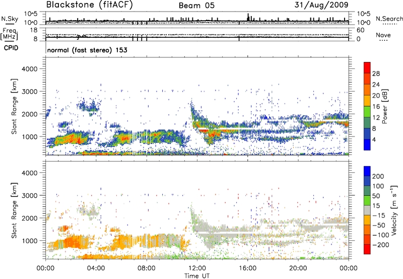Click the light green Power colorbar segment between 12 and 16
Image resolution: width=403 pixels, height=279 pixels.
pyautogui.click(x=367, y=112)
